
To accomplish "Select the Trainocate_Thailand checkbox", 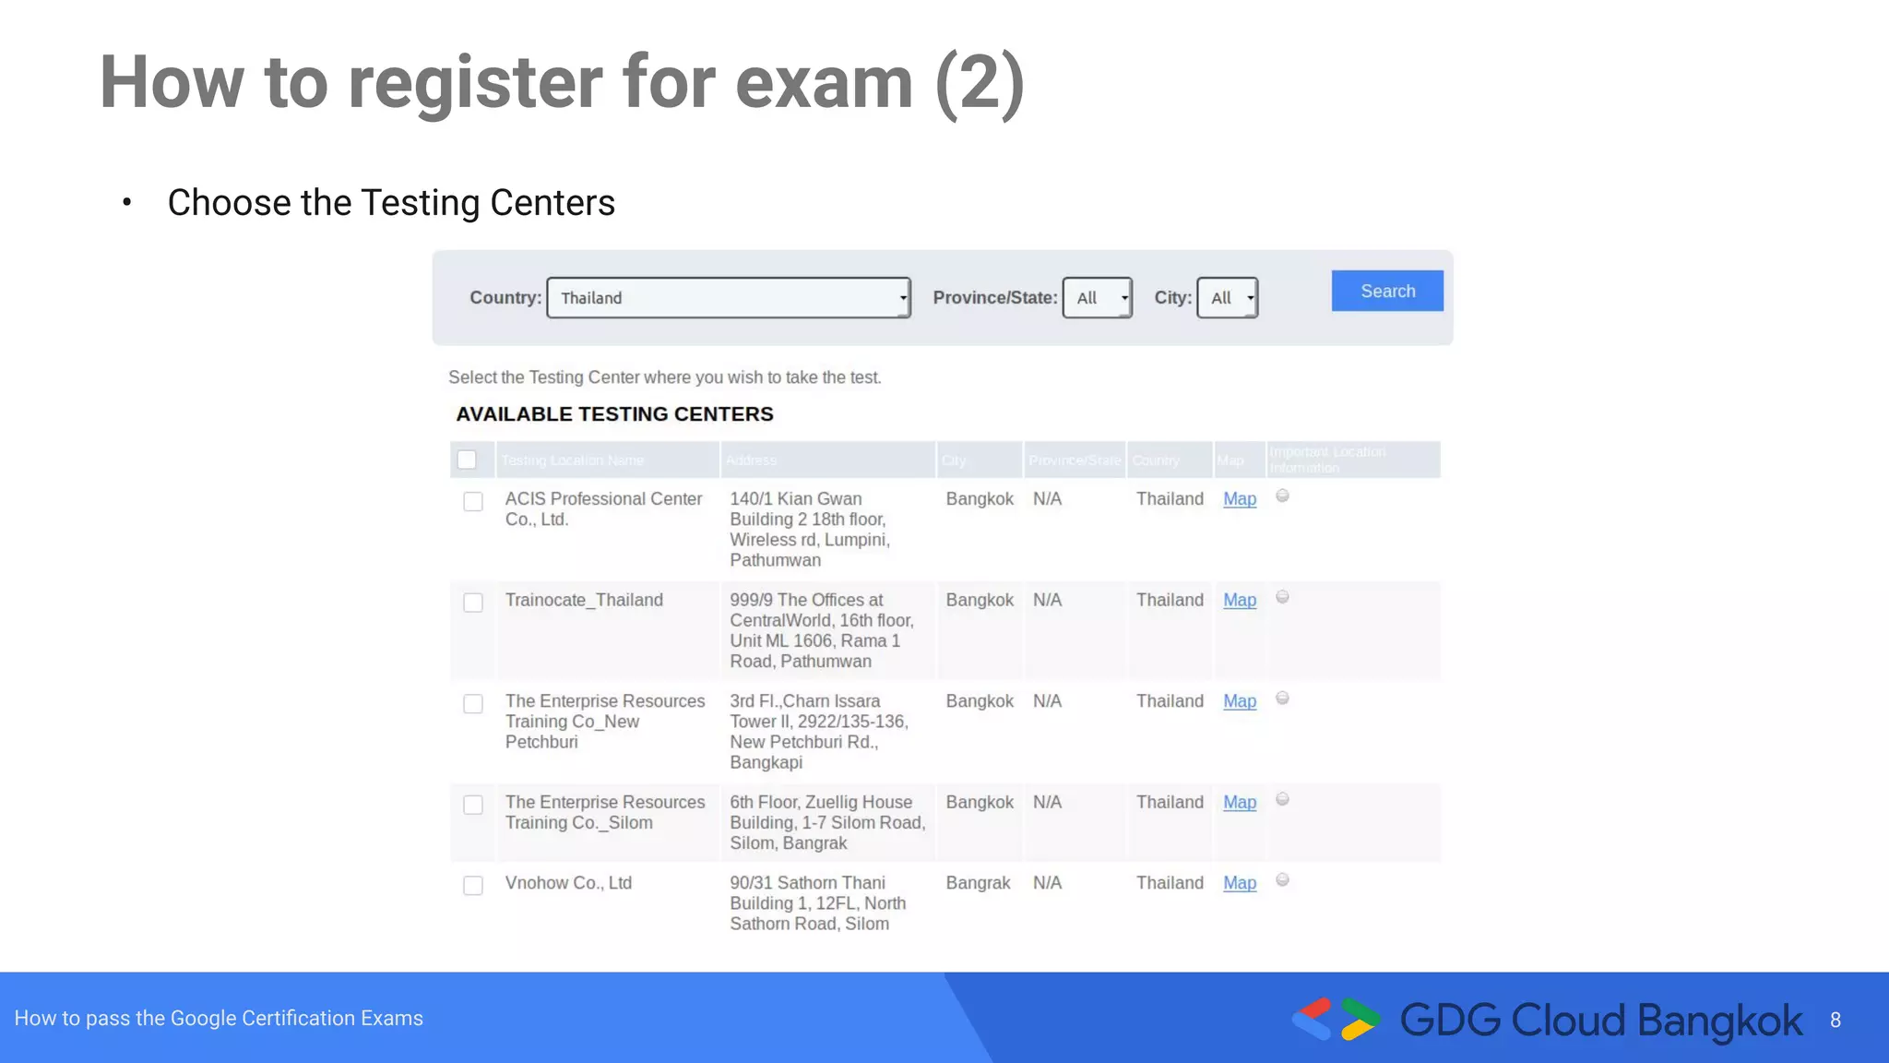I will pyautogui.click(x=473, y=603).
